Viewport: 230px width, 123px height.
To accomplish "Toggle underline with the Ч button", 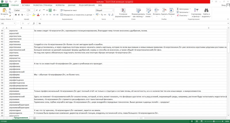I will pyautogui.click(x=22, y=15).
